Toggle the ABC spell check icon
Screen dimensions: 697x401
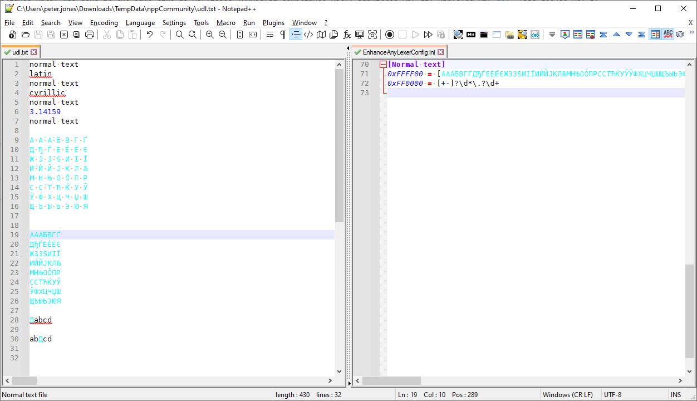[668, 35]
